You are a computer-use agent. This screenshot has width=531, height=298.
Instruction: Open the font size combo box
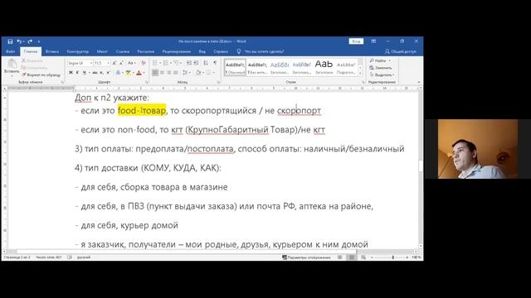(x=102, y=63)
